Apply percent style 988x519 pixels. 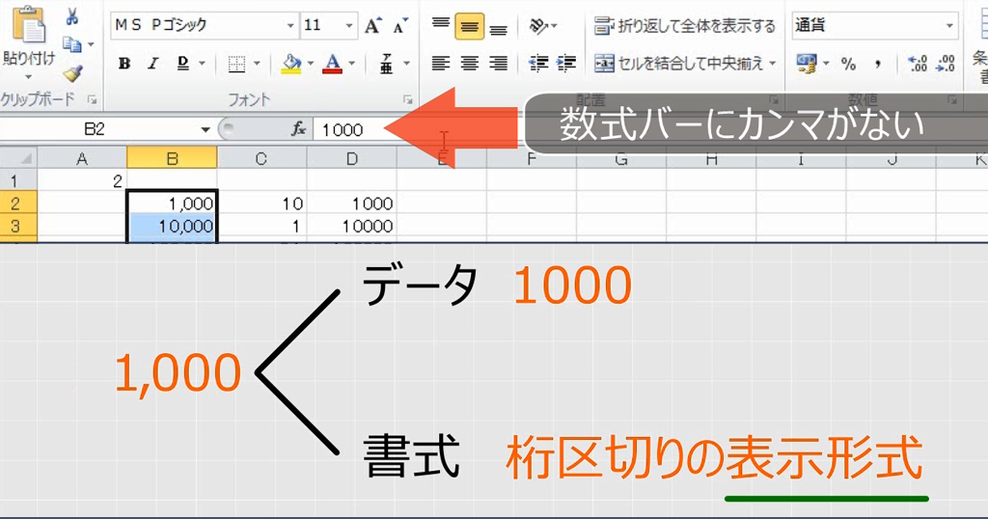[x=848, y=64]
